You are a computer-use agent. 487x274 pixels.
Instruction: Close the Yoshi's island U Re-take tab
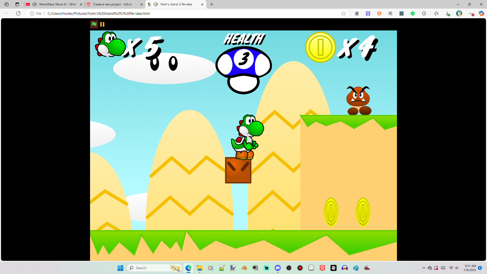[x=202, y=4]
